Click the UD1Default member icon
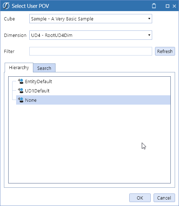The width and height of the screenshot is (179, 206). [x=21, y=91]
